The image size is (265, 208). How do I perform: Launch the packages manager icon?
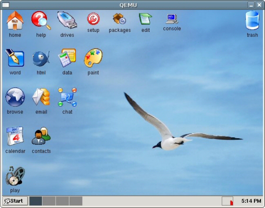tap(119, 19)
